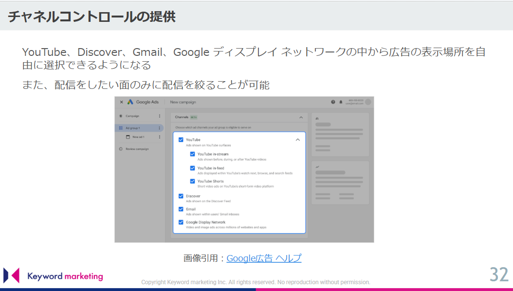Click the trend chart icon in right card
The height and width of the screenshot is (291, 513).
pyautogui.click(x=317, y=167)
